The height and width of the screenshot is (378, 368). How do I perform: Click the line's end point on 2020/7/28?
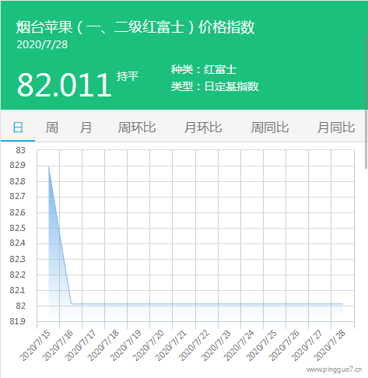pyautogui.click(x=342, y=303)
